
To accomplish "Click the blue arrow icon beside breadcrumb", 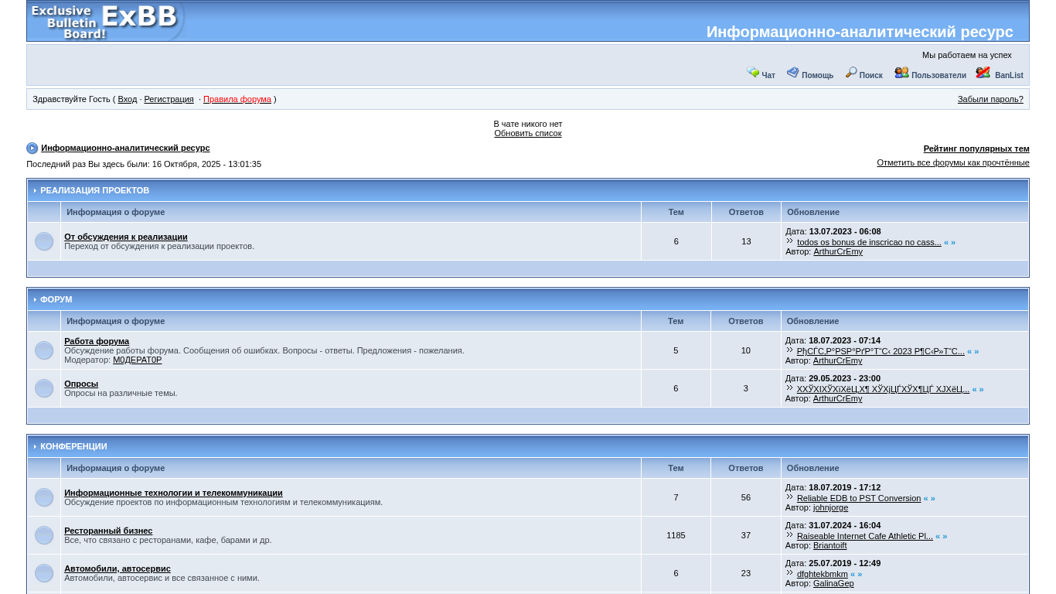I will 32,148.
